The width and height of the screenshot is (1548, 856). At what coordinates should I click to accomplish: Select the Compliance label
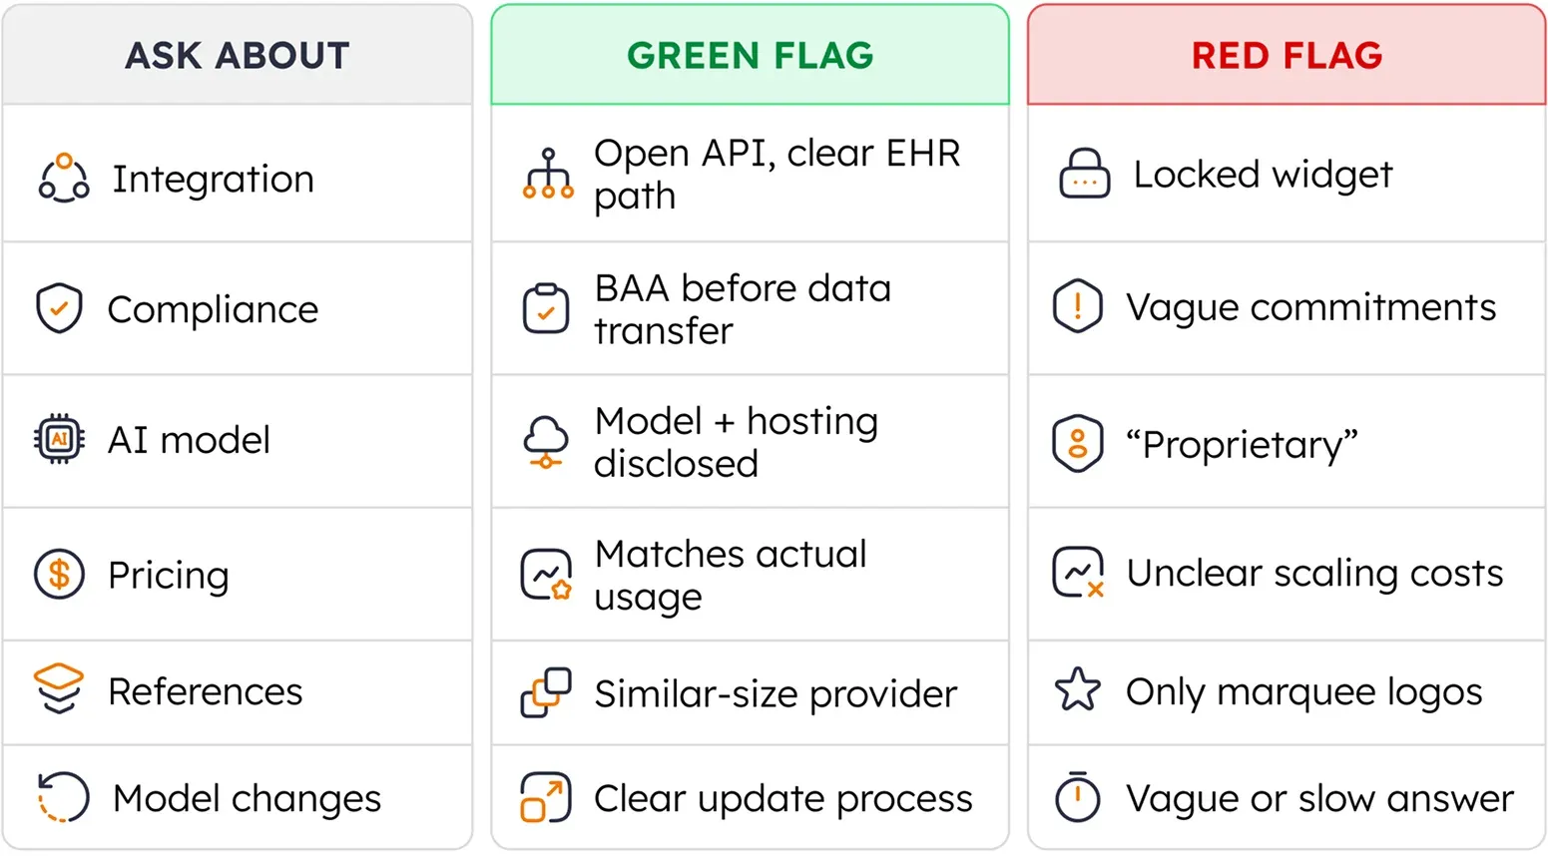213,309
